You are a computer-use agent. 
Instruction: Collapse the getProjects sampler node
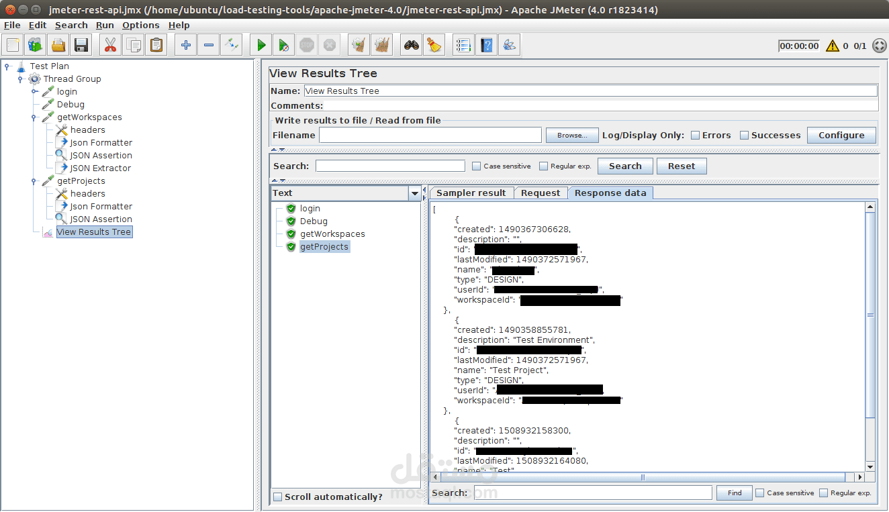[x=34, y=181]
